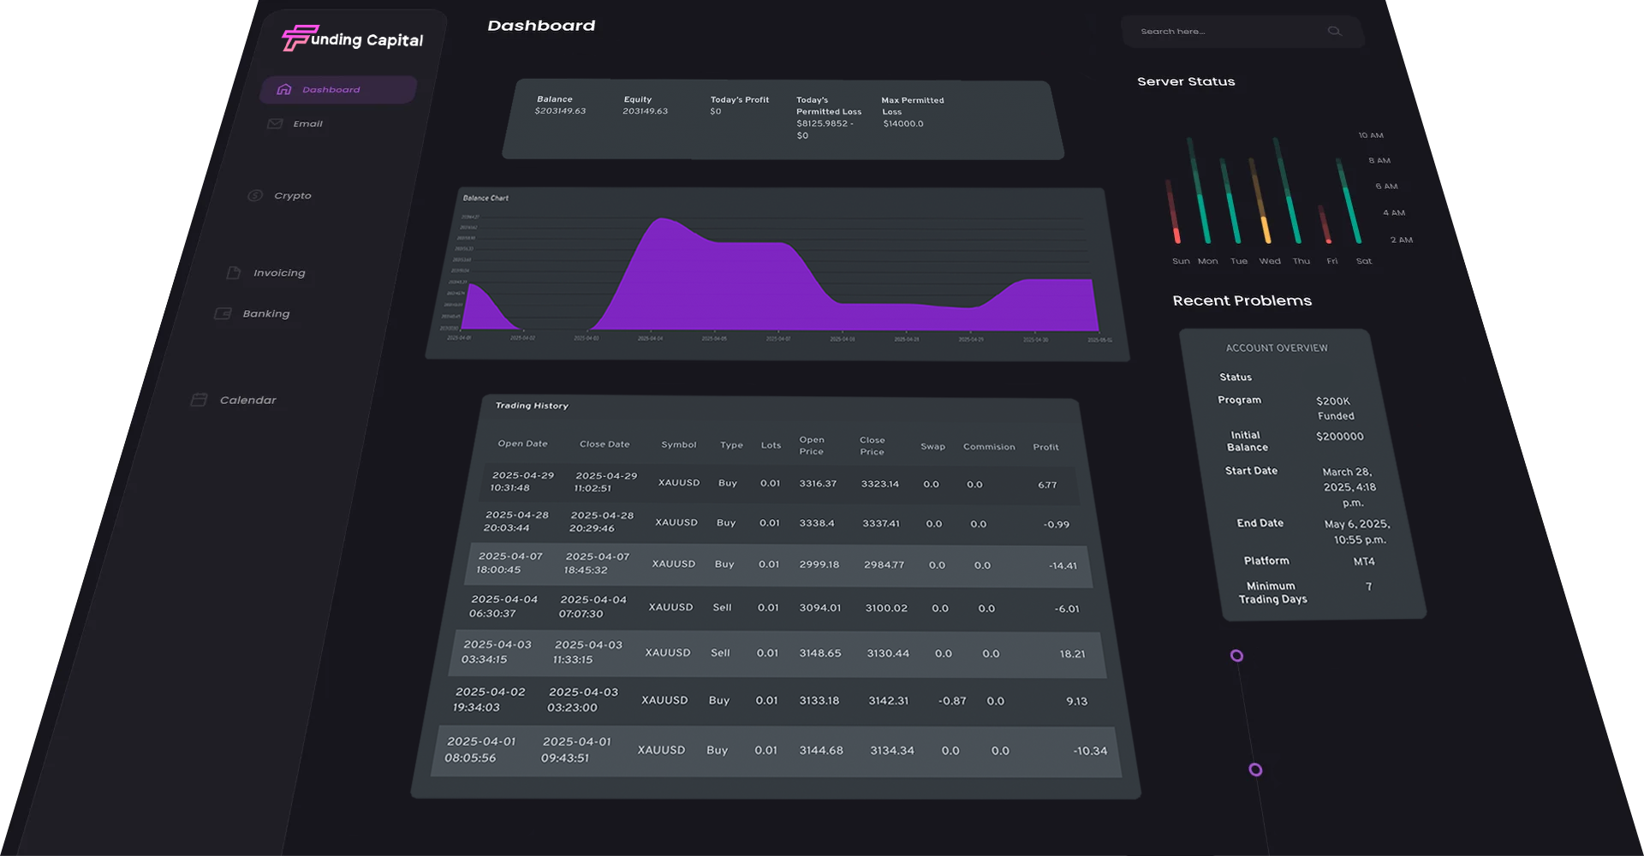Click the Invoicing document icon
This screenshot has width=1644, height=856.
(233, 272)
